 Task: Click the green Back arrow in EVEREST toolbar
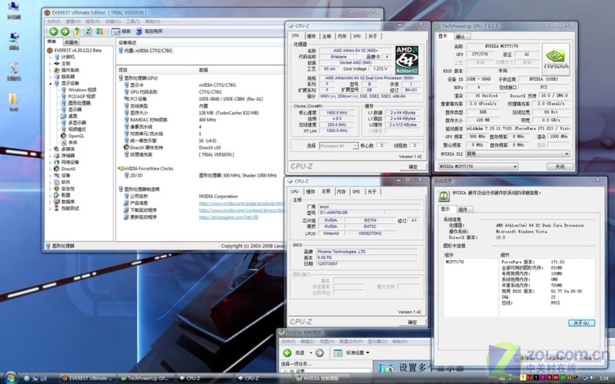click(x=53, y=31)
